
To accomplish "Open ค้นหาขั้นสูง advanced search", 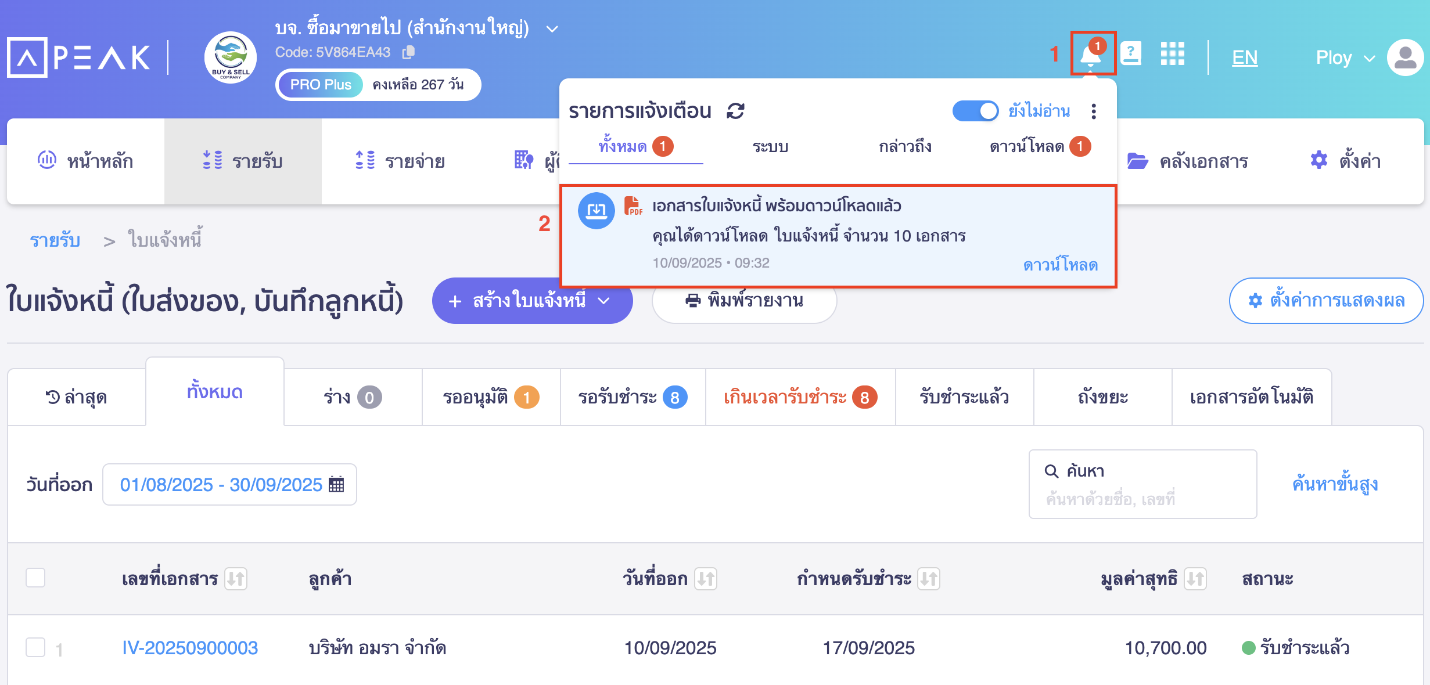I will (1335, 484).
